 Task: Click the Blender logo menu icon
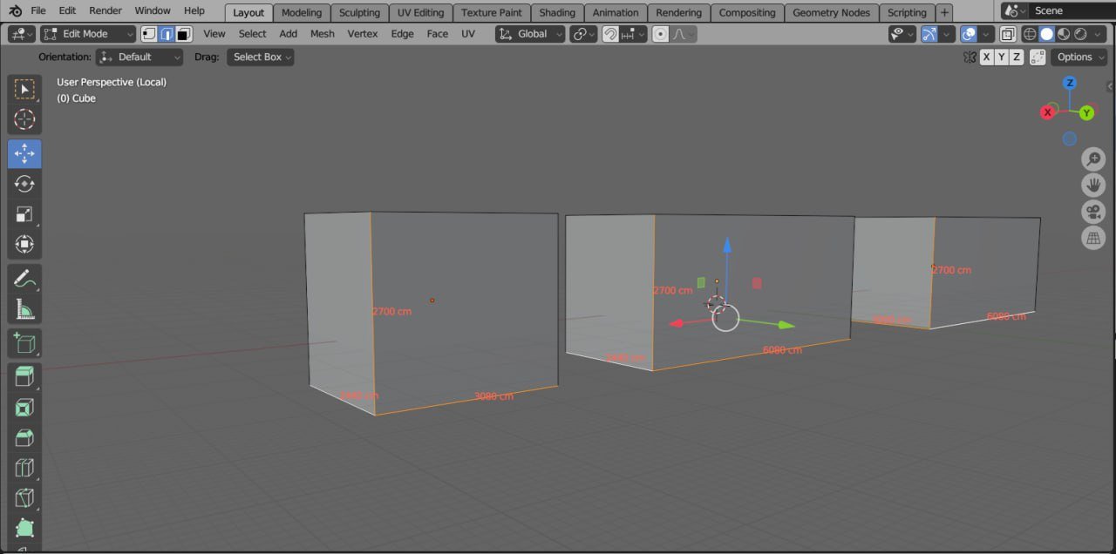coord(15,11)
